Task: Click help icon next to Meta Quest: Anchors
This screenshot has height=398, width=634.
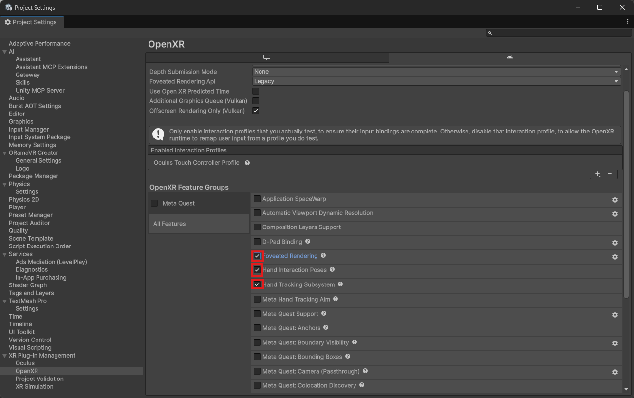Action: [x=326, y=327]
